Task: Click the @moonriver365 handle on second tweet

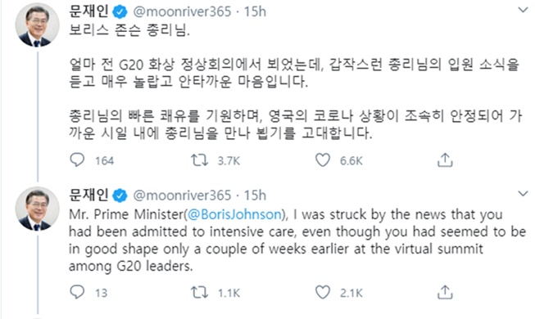Action: [x=182, y=195]
